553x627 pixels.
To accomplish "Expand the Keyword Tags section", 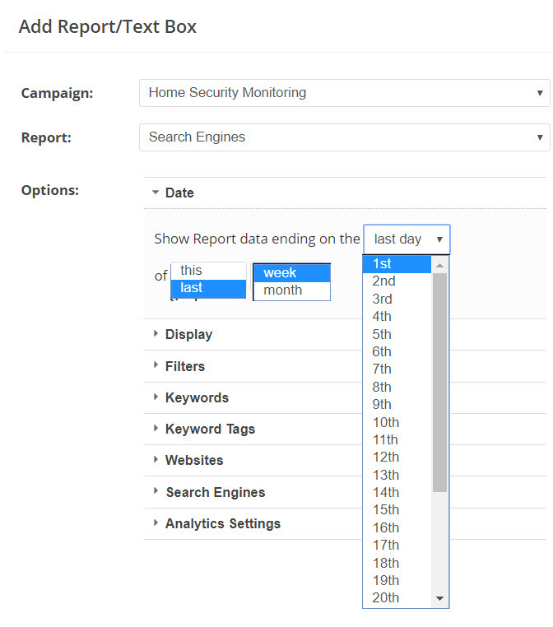I will click(210, 429).
